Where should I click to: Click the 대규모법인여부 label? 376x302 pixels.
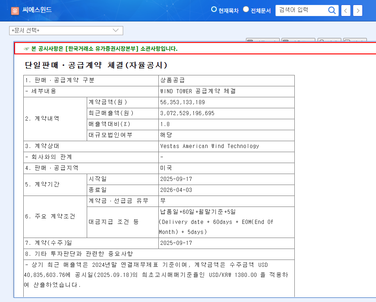tap(123, 135)
